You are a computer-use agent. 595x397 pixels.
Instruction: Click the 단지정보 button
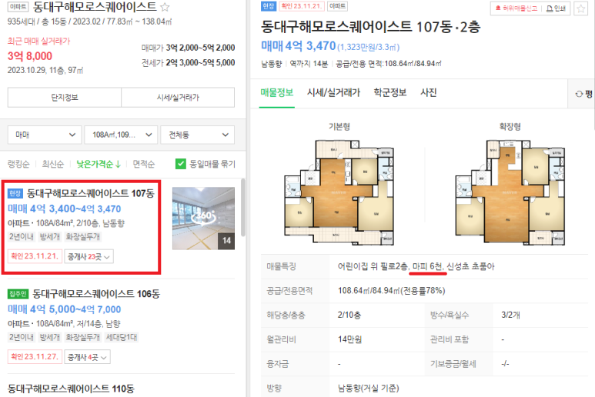pyautogui.click(x=65, y=98)
